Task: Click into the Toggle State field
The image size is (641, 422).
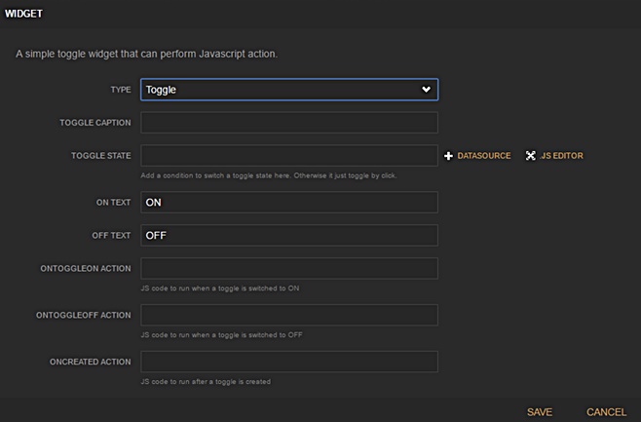Action: coord(289,156)
